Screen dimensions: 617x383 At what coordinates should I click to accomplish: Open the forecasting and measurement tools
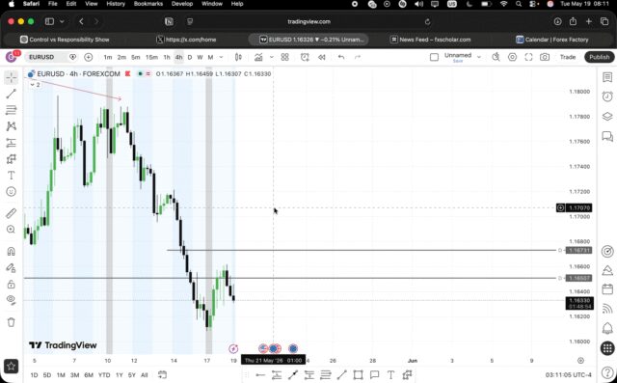coord(11,143)
